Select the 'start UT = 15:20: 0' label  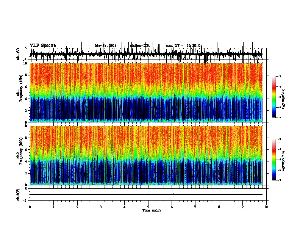point(183,45)
